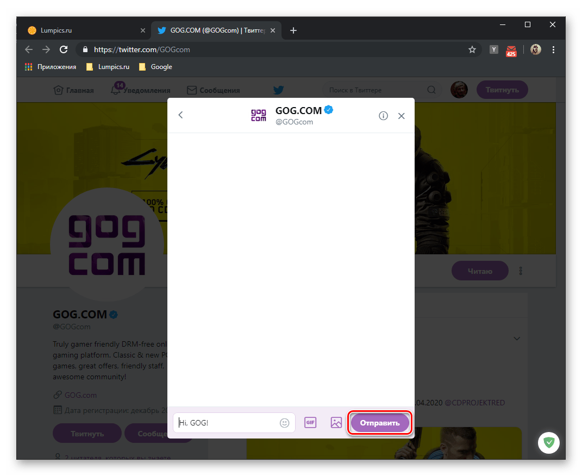Attach an image using the picture icon
Screen dimensions: 582x476
pos(336,423)
